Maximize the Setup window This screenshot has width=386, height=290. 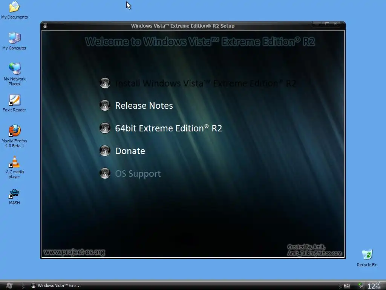(327, 24)
